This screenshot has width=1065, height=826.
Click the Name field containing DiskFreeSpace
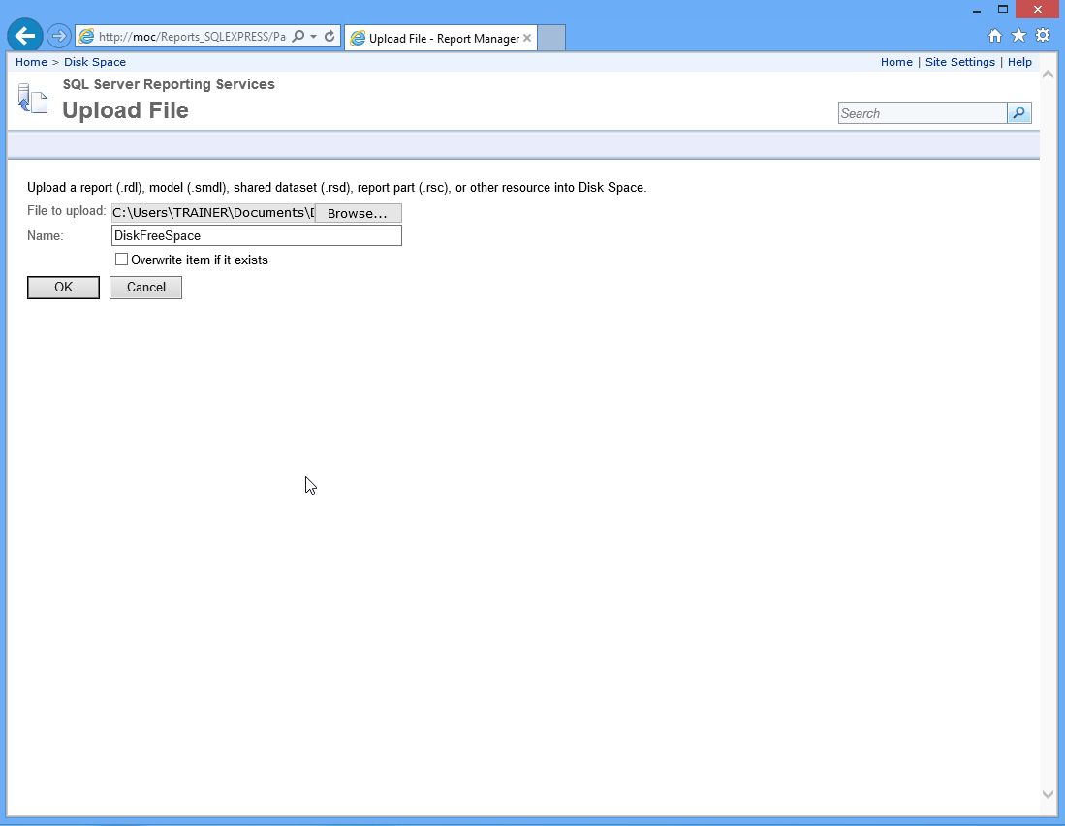256,235
